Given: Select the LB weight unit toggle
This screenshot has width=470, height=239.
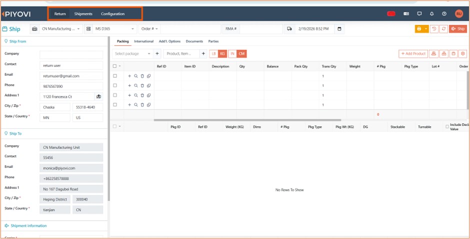Looking at the screenshot, I should (x=213, y=54).
